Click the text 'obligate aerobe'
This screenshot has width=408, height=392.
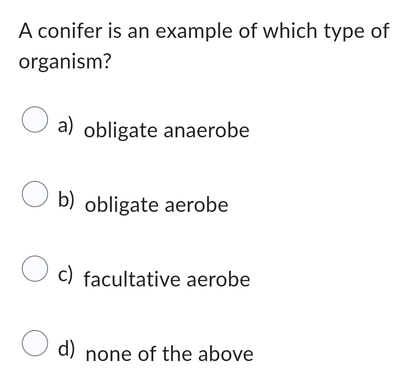pos(156,205)
